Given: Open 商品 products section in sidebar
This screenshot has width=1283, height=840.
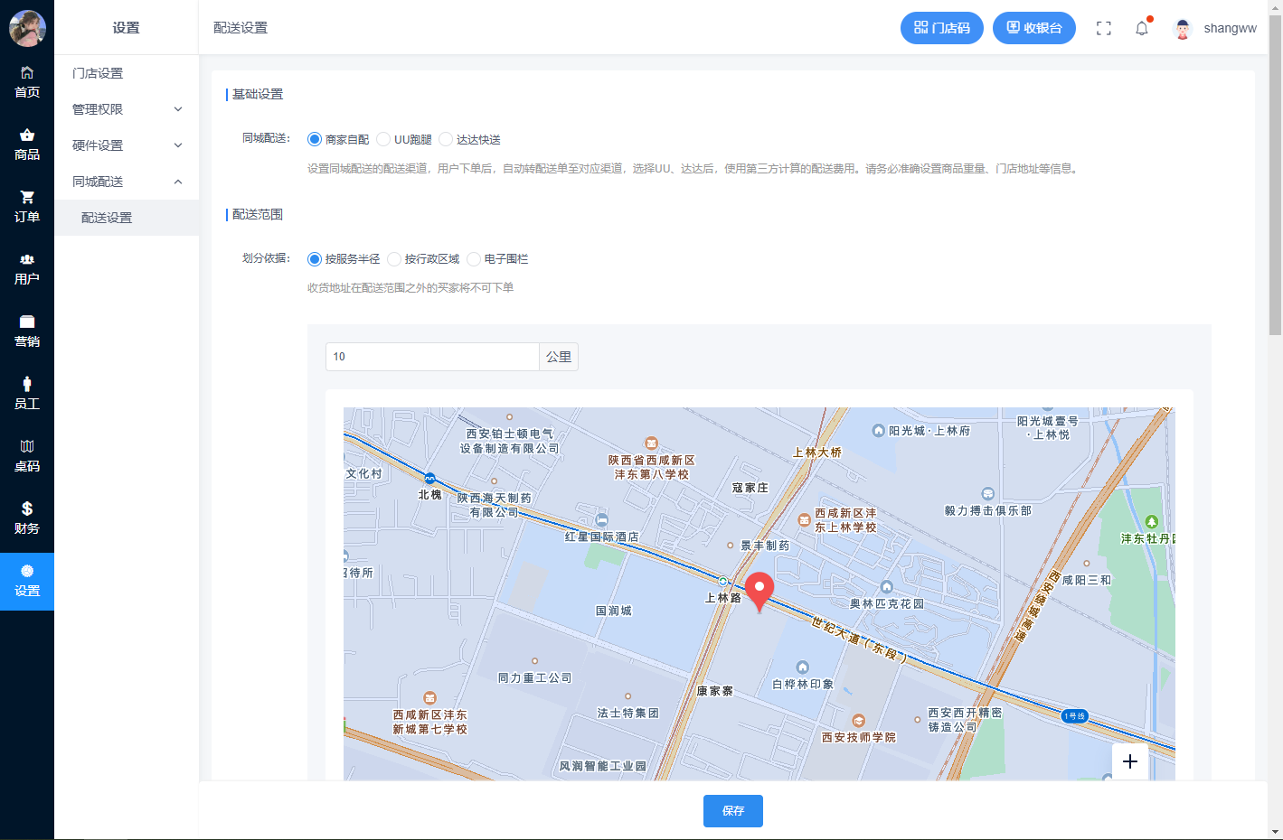Looking at the screenshot, I should (27, 145).
